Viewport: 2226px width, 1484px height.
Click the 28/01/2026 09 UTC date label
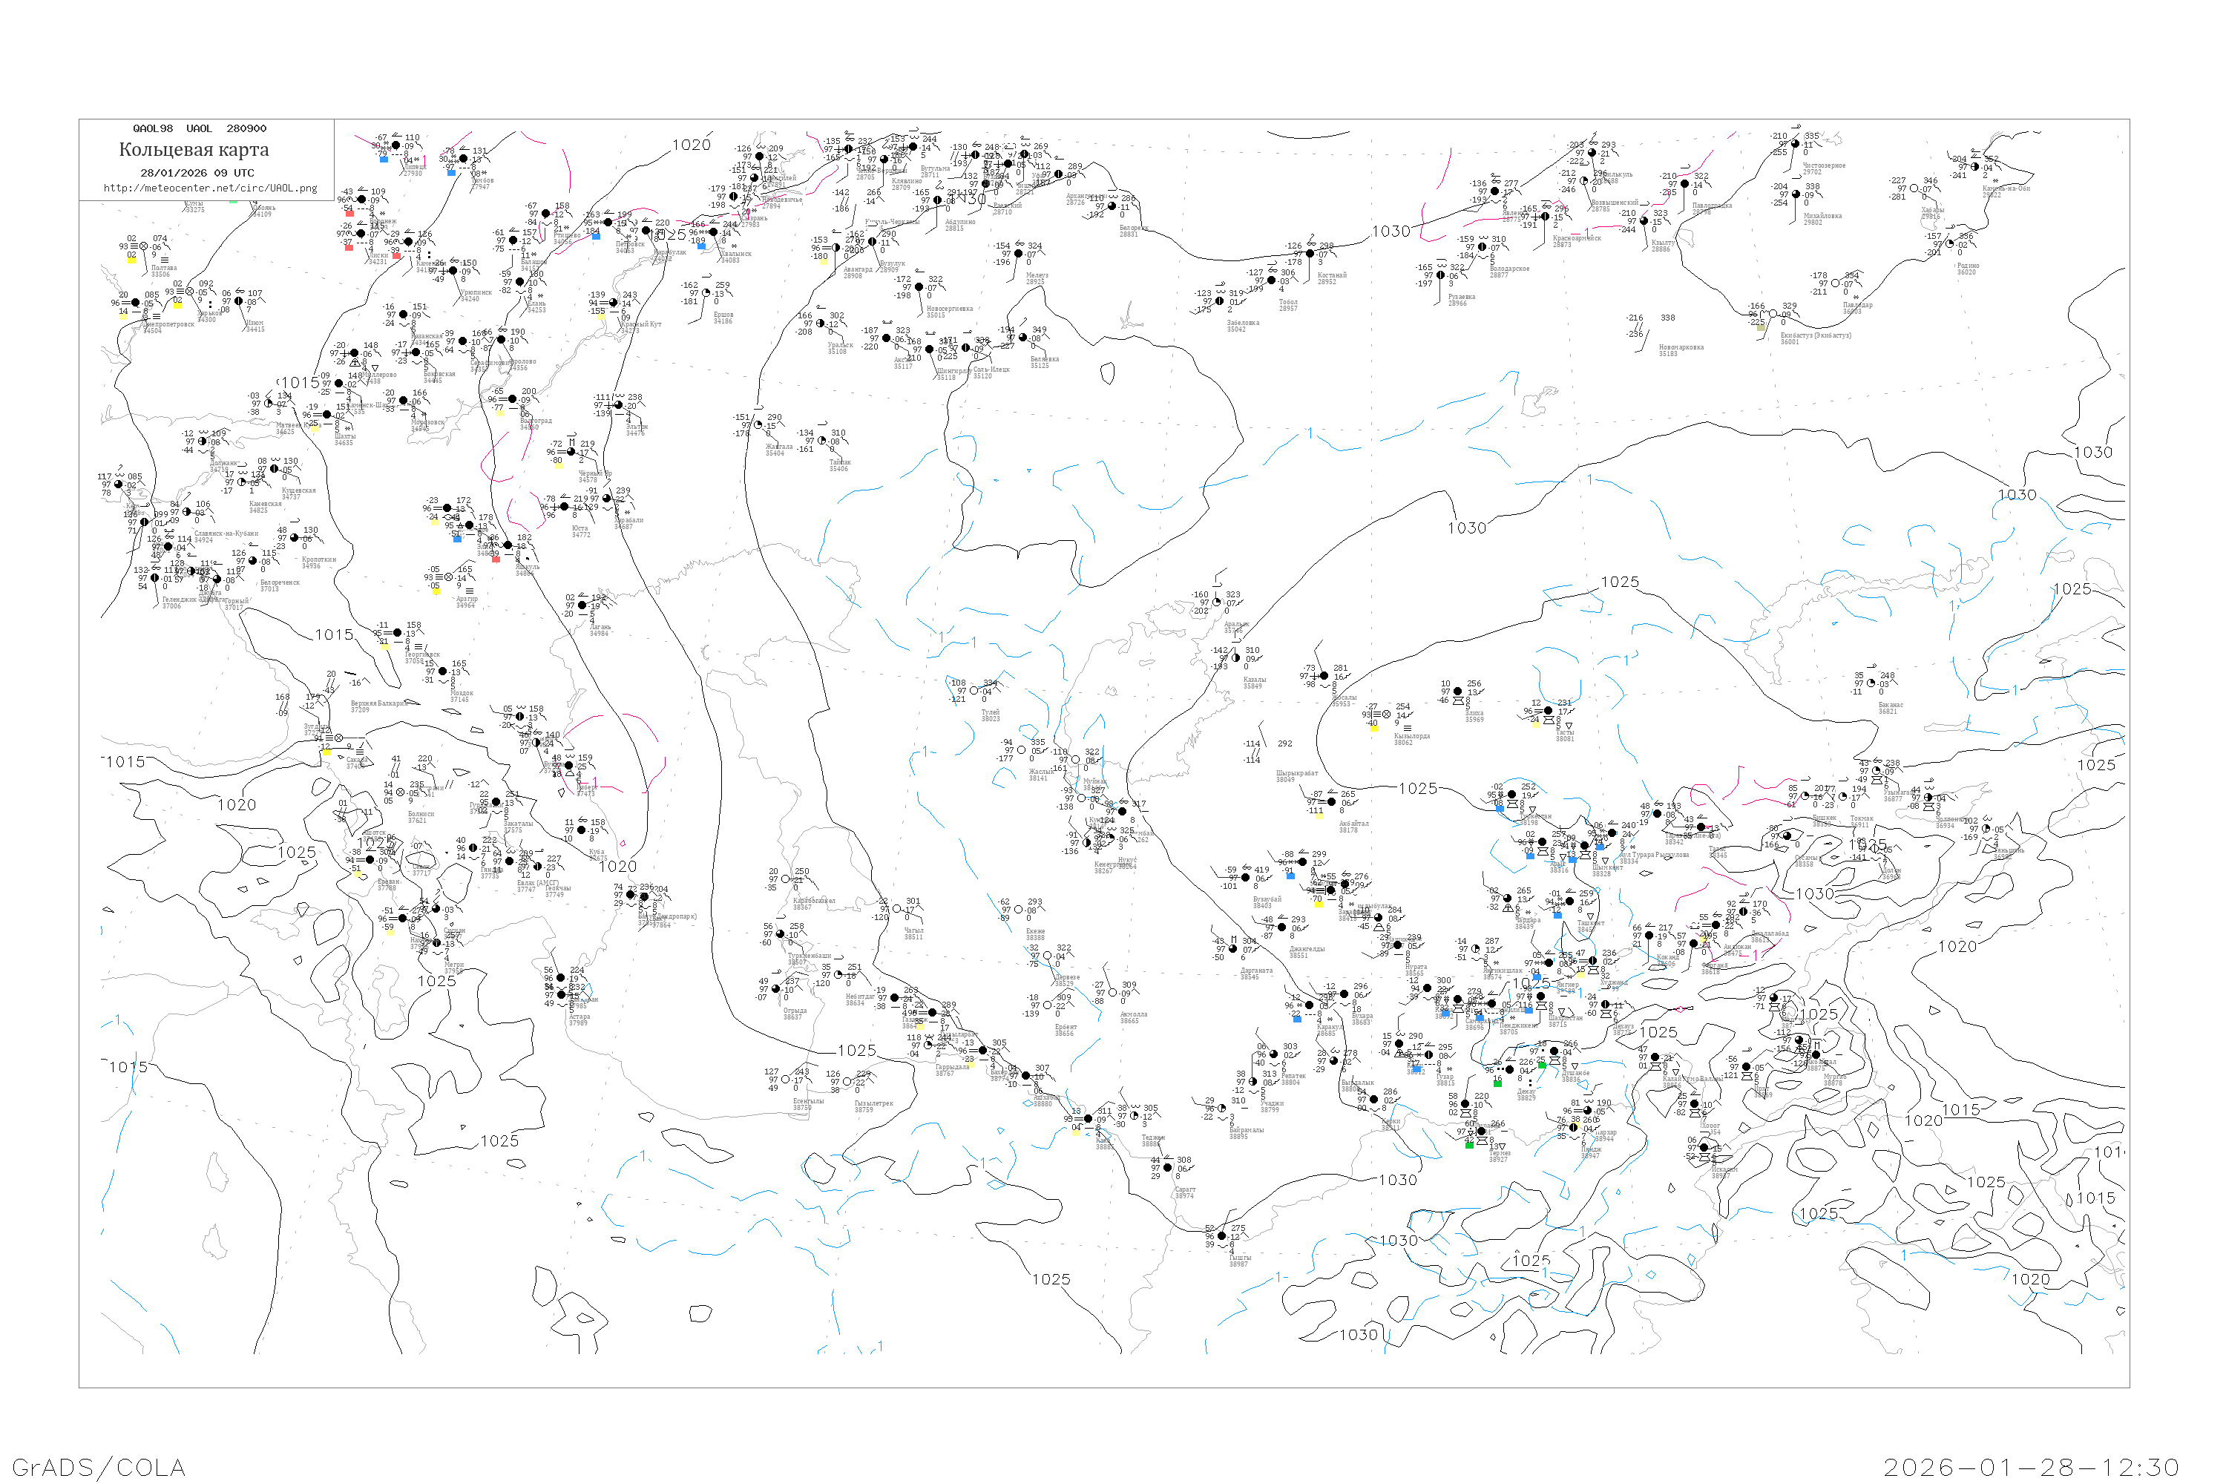tap(197, 172)
